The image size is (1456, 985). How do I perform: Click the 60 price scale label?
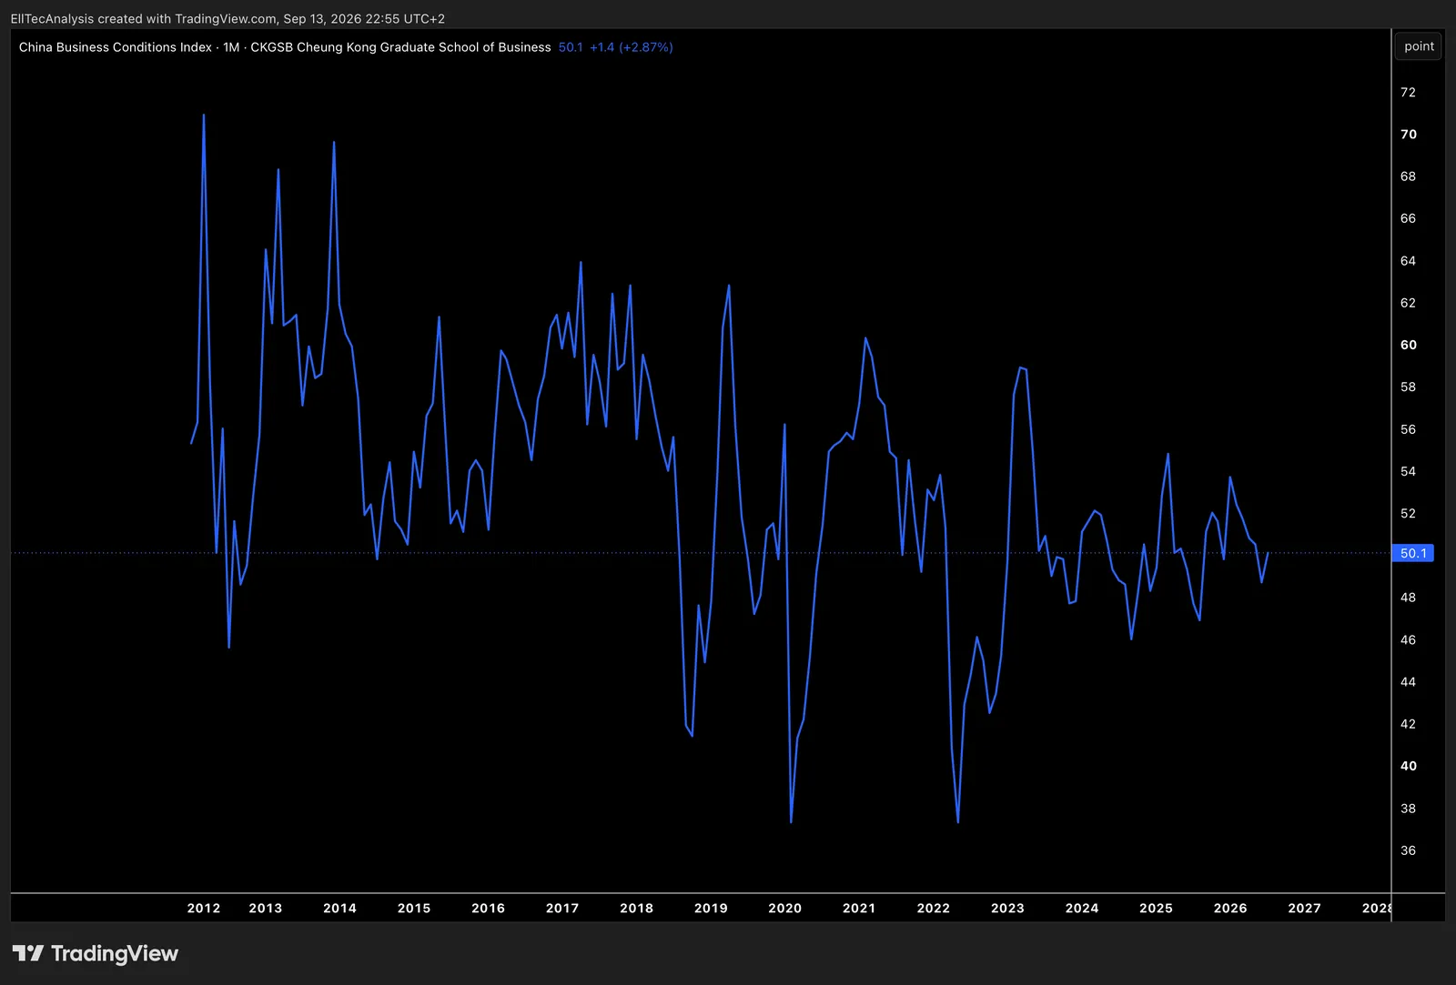[1408, 345]
